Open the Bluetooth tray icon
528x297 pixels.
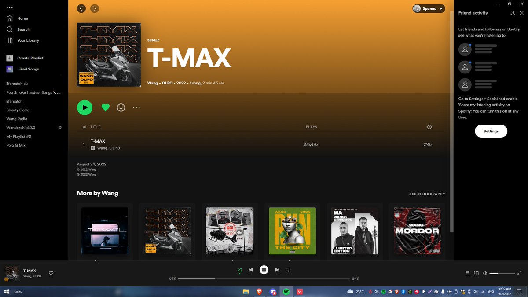pyautogui.click(x=403, y=291)
